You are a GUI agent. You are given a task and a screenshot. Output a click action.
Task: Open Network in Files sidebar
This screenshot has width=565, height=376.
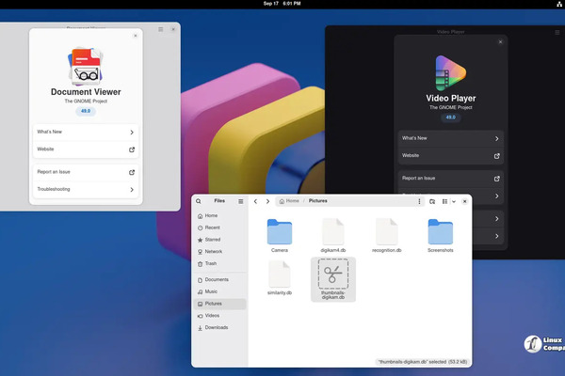(219, 252)
